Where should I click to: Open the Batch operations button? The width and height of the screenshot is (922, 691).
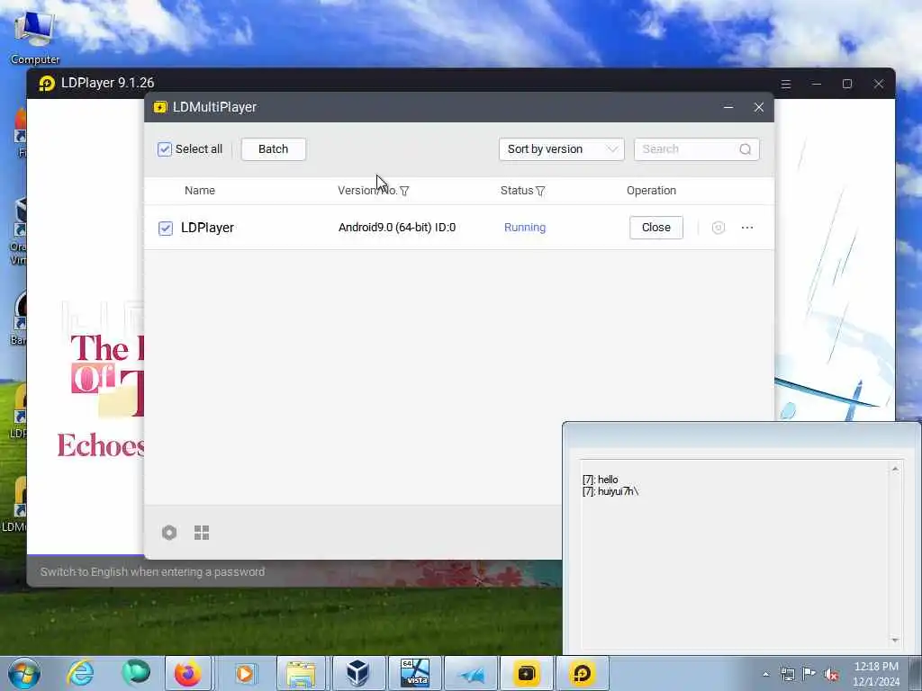click(274, 149)
